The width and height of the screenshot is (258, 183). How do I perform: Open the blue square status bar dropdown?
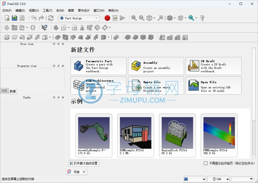[195, 179]
